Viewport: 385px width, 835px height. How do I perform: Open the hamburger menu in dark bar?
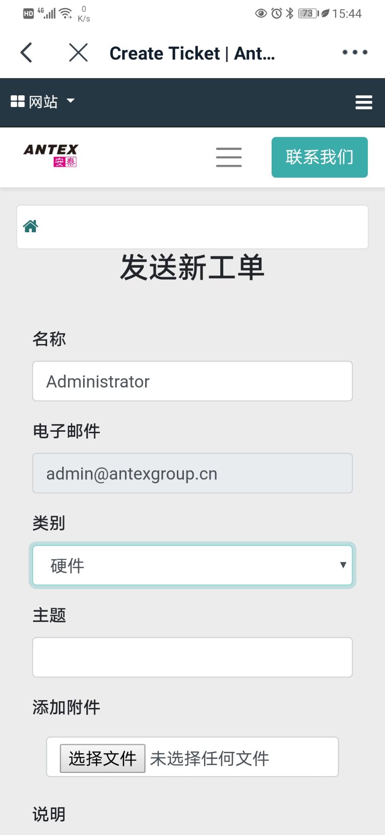(x=364, y=102)
